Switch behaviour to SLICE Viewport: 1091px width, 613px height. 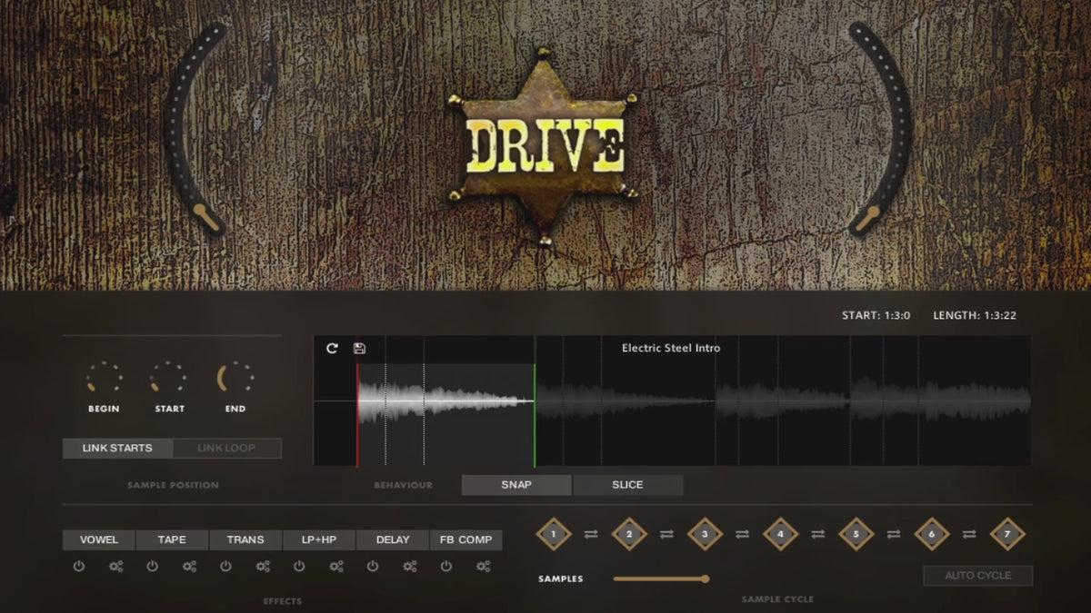pyautogui.click(x=627, y=485)
